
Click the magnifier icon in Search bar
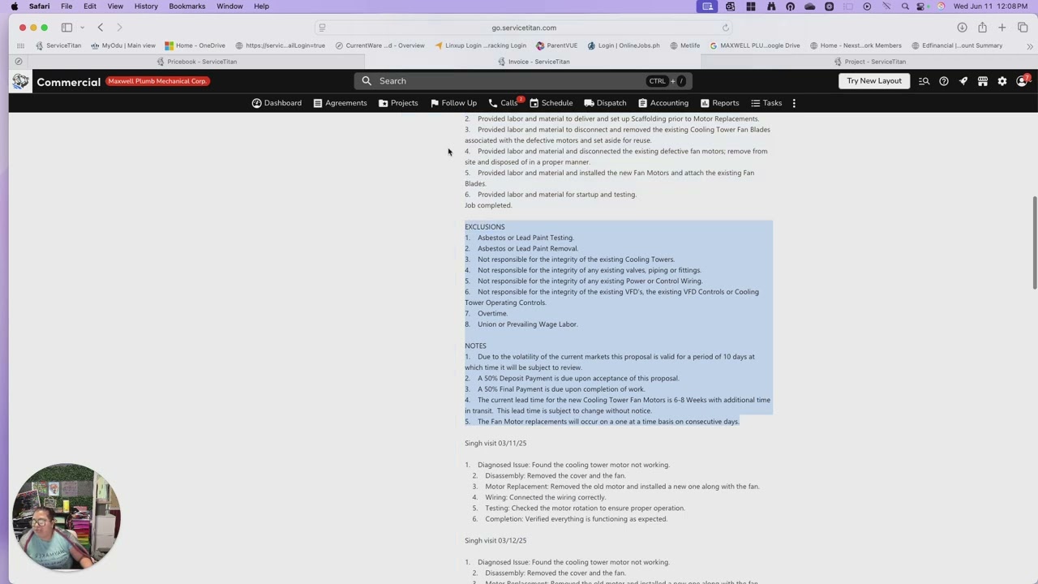pyautogui.click(x=367, y=81)
